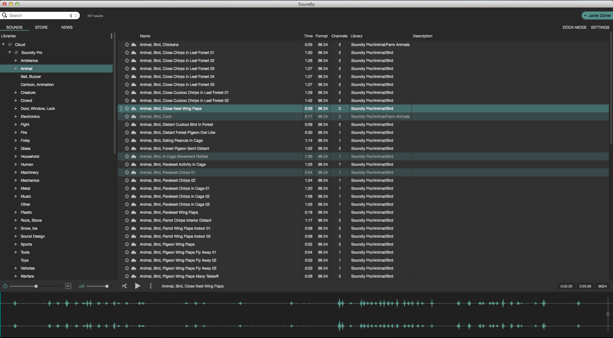Favorite Eating Peanuts In Cage sound
The image size is (613, 338).
127,141
